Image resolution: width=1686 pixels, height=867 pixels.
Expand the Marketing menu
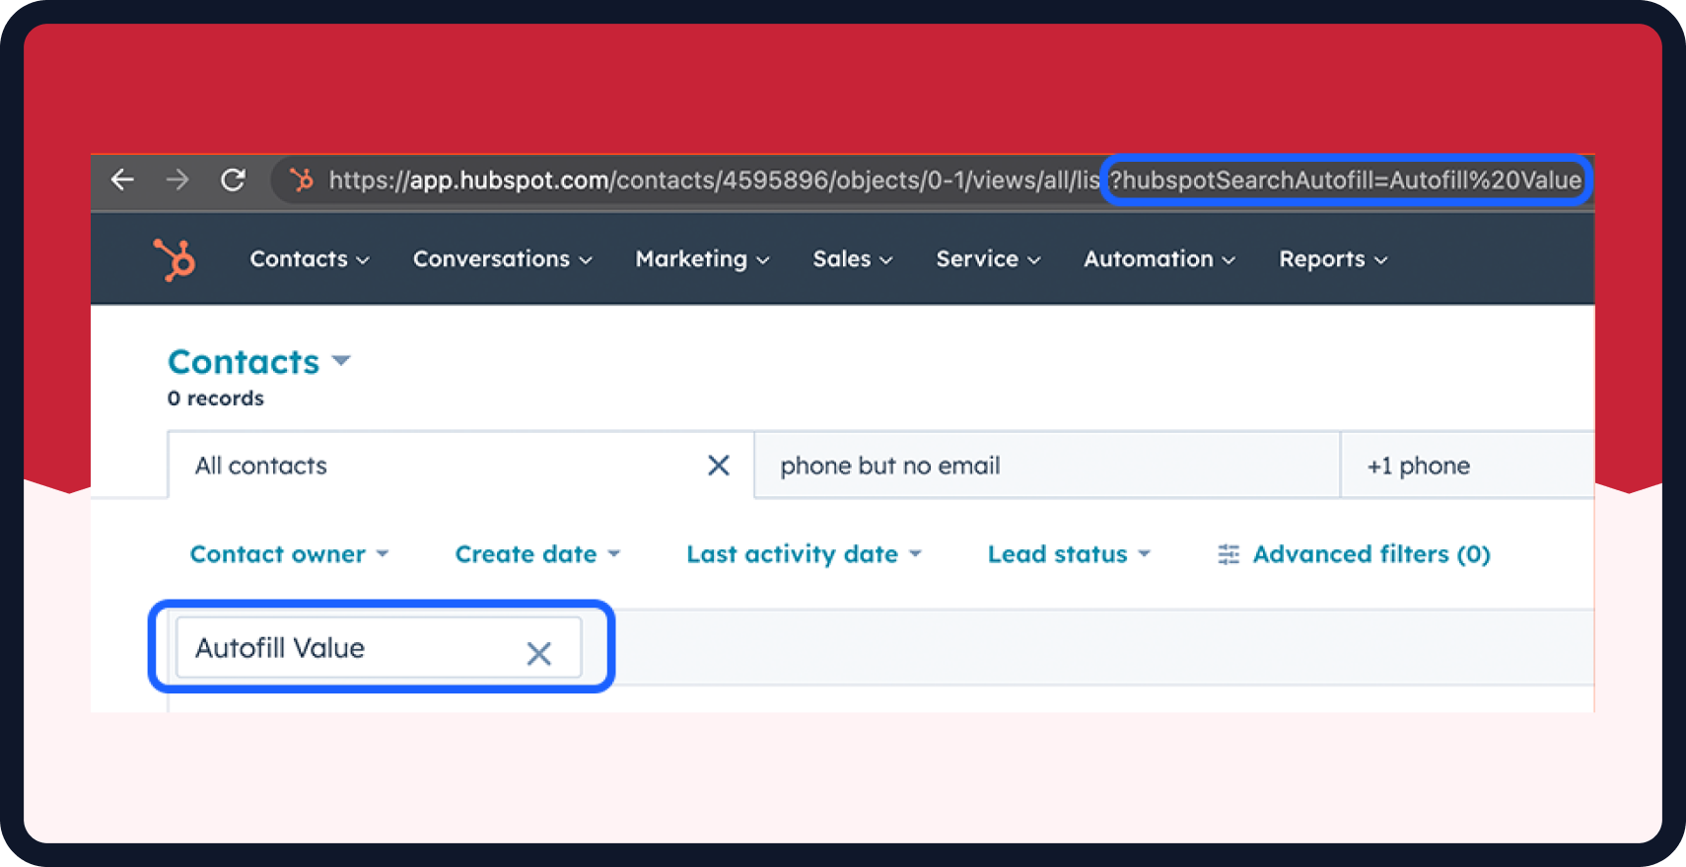click(701, 259)
